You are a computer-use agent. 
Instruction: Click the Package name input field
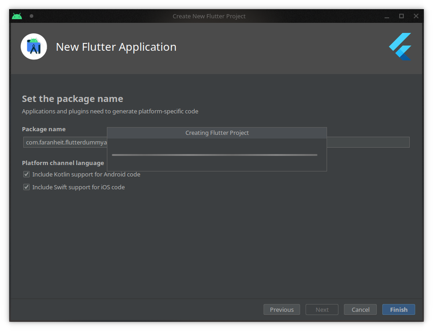216,142
